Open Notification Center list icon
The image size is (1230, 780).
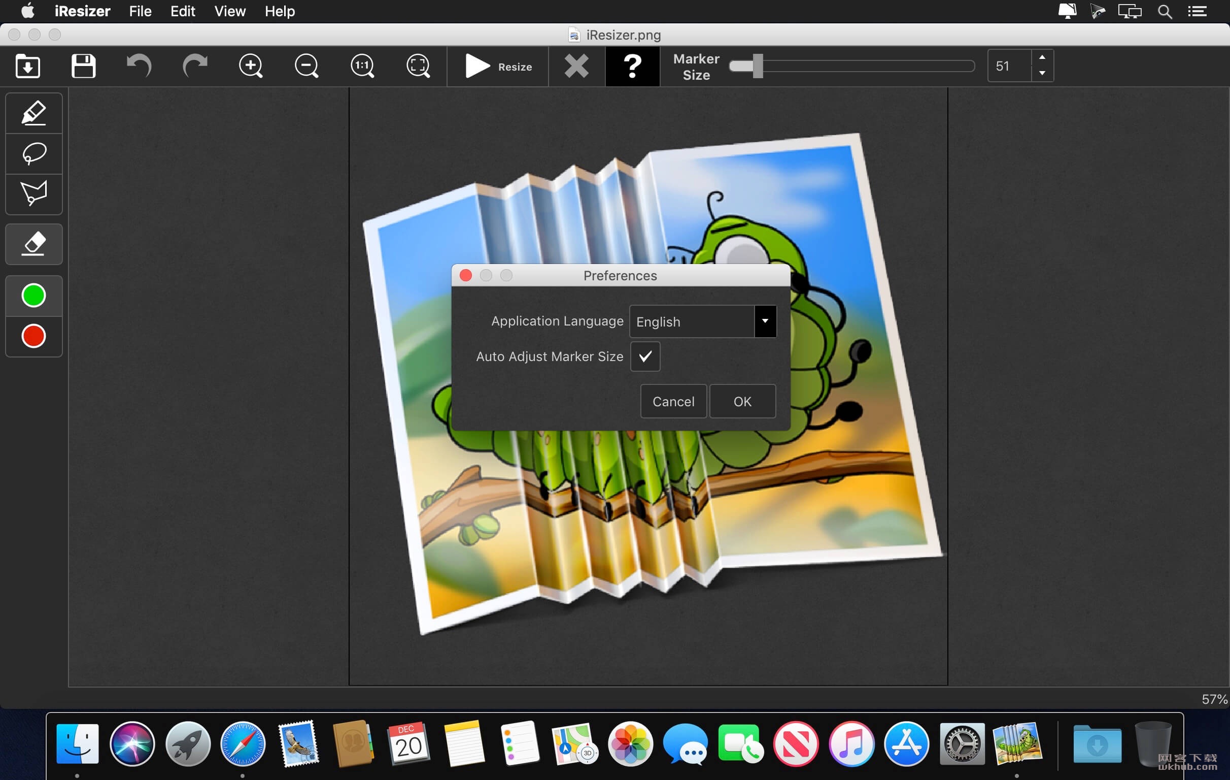pos(1198,11)
